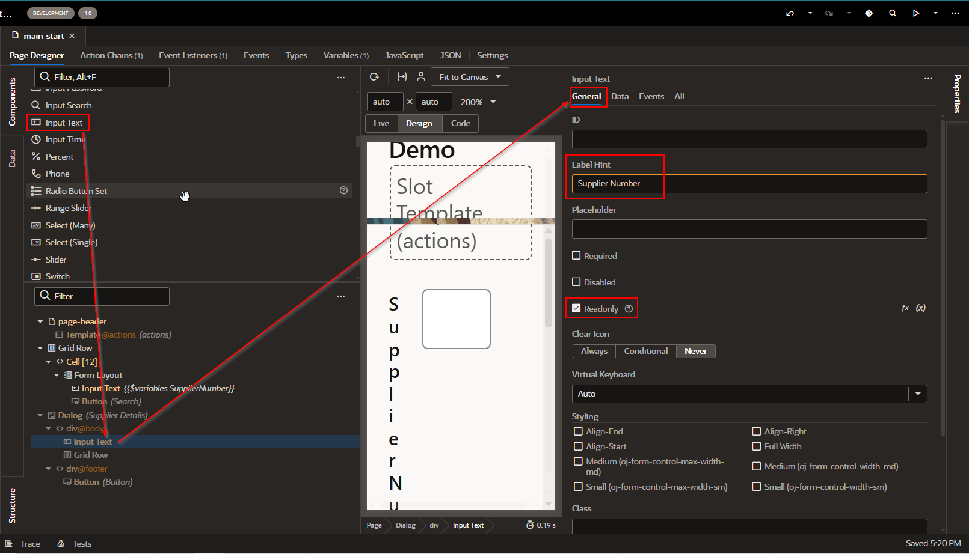Click the (x) variable picker icon
Screen dimensions: 969x554
point(921,308)
